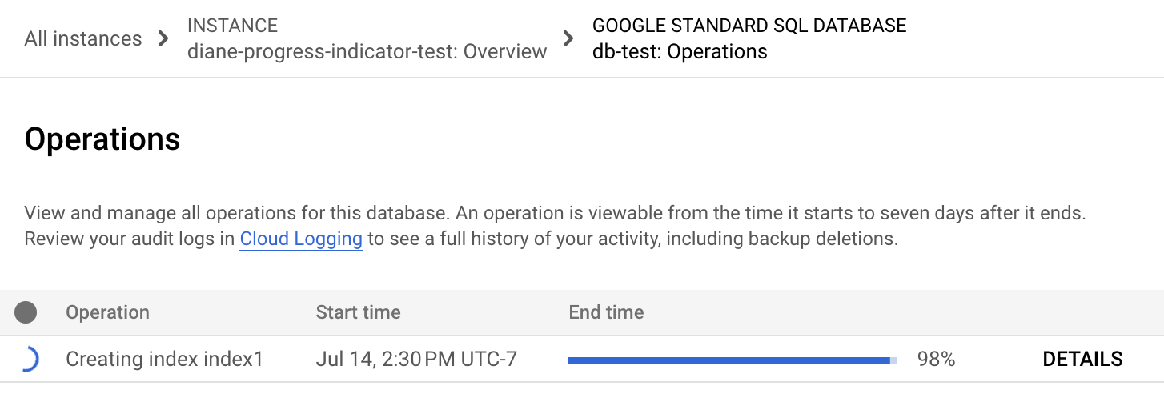The height and width of the screenshot is (410, 1164).
Task: Go to the All instances breadcrumb
Action: tap(83, 38)
